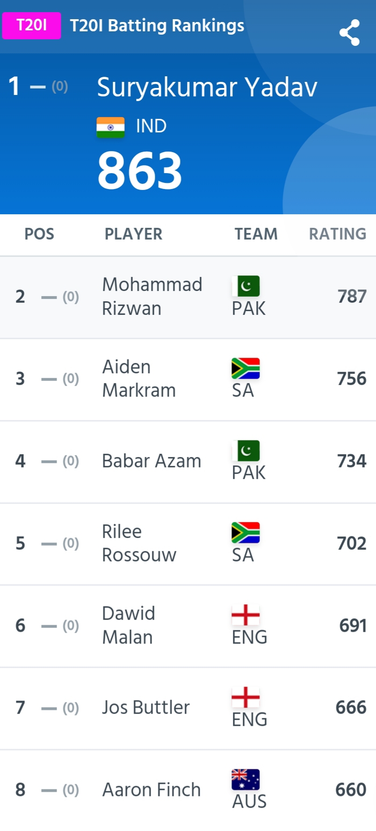
Task: Open Suryakumar Yadav's player profile
Action: coord(207,87)
